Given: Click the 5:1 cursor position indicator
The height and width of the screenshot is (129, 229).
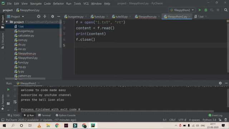Looking at the screenshot, I should (x=165, y=120).
